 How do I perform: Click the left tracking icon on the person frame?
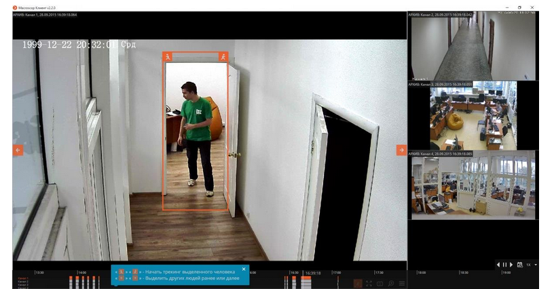click(168, 57)
